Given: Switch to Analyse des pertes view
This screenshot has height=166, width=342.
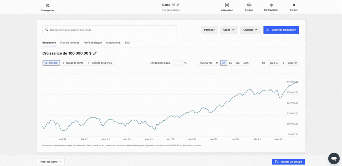Looking at the screenshot, I should 100,63.
